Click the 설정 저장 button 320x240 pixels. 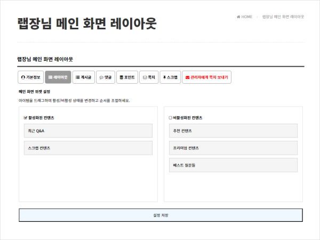tap(161, 215)
